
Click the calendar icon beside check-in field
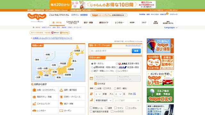click(x=91, y=78)
